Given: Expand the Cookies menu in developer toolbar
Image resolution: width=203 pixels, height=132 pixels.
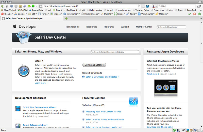Looking at the screenshot, I should coord(21,14).
